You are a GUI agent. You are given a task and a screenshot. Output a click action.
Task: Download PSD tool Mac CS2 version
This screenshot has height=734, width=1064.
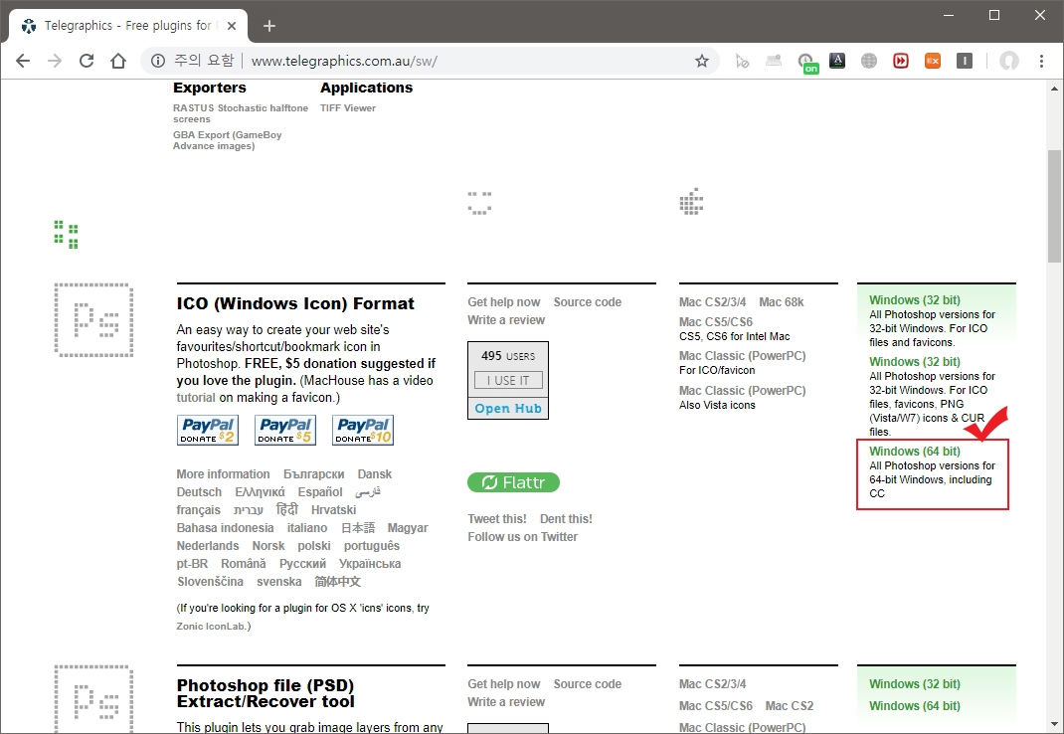coord(790,706)
